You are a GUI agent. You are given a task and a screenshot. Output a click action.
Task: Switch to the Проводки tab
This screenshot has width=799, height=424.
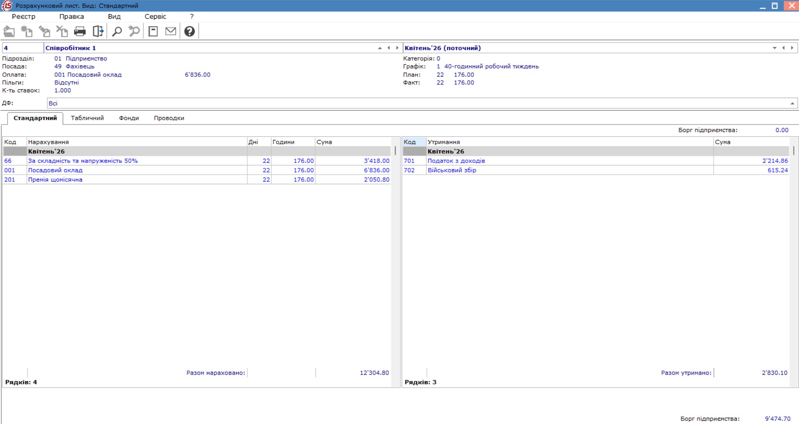169,118
